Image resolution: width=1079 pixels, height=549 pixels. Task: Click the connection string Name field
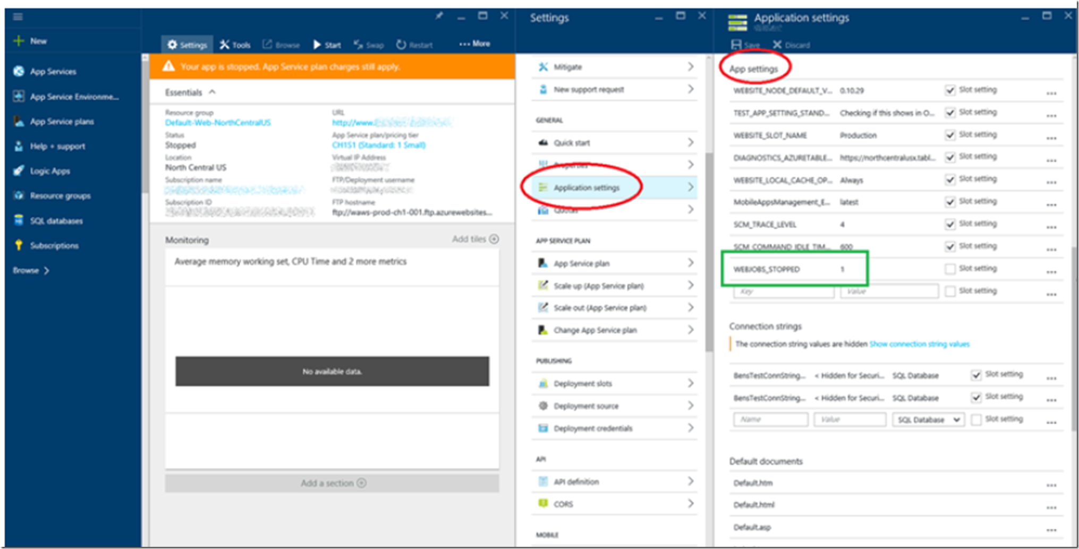pos(771,420)
